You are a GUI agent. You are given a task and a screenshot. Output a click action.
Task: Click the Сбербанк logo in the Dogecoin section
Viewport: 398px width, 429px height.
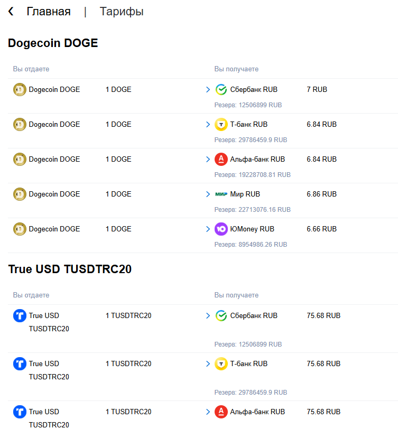221,89
